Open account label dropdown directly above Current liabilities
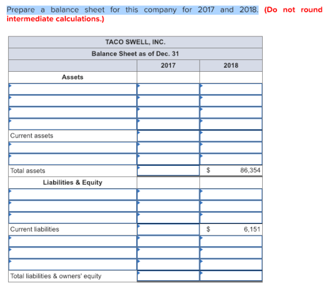 pos(72,218)
